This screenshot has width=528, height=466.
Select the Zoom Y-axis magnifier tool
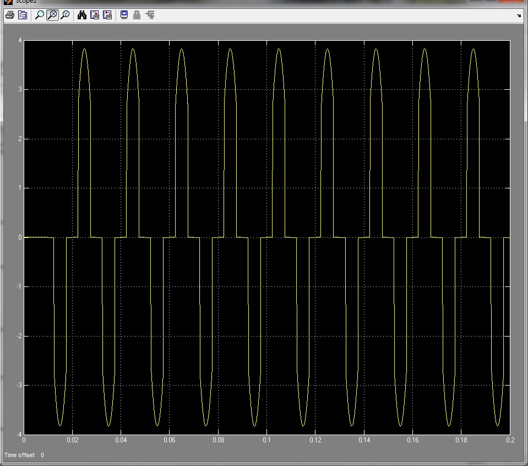tap(66, 15)
